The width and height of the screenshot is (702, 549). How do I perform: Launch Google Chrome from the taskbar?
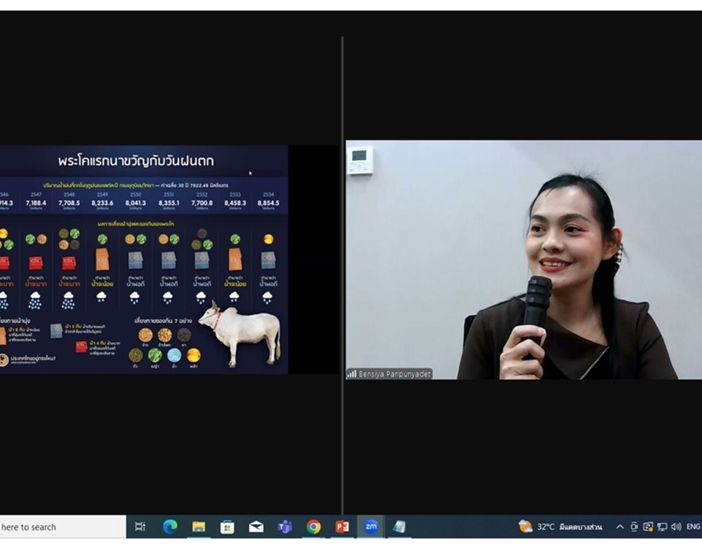tap(314, 527)
